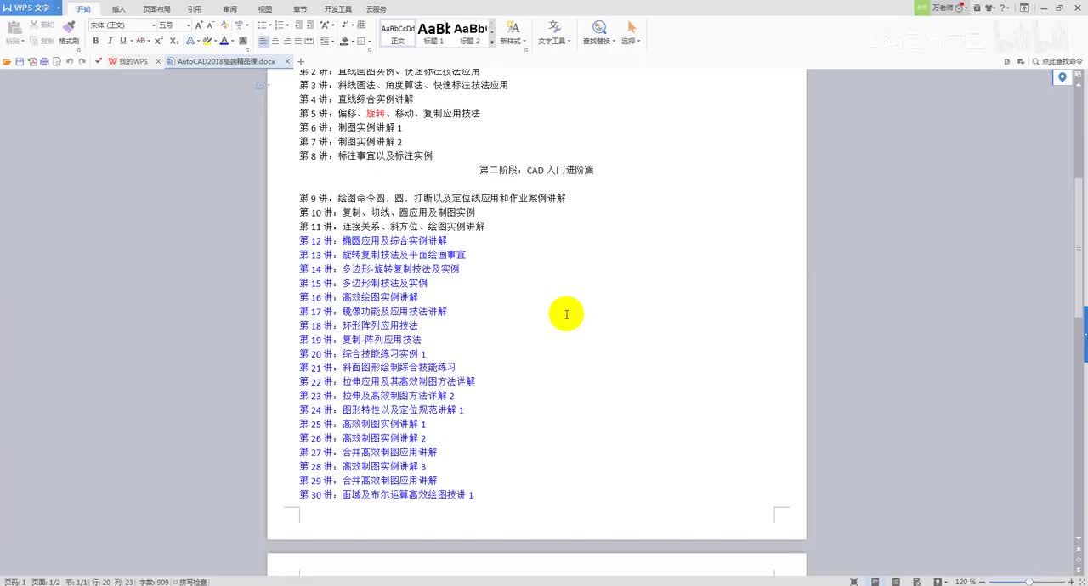Add a new document tab with plus
Screen dimensions: 1088x586
click(x=301, y=61)
